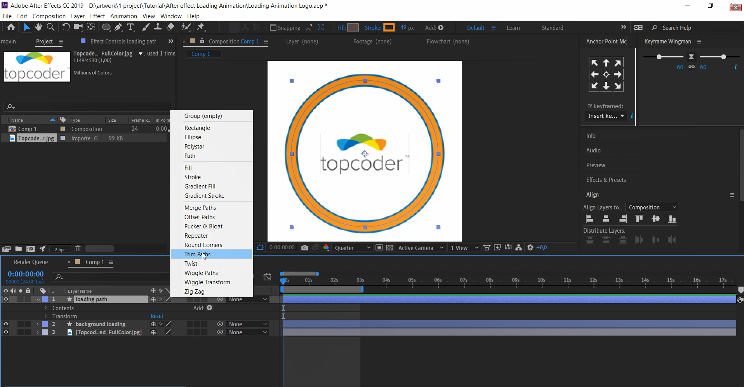Click the left Keyframe Wingman slider handle

(x=659, y=57)
